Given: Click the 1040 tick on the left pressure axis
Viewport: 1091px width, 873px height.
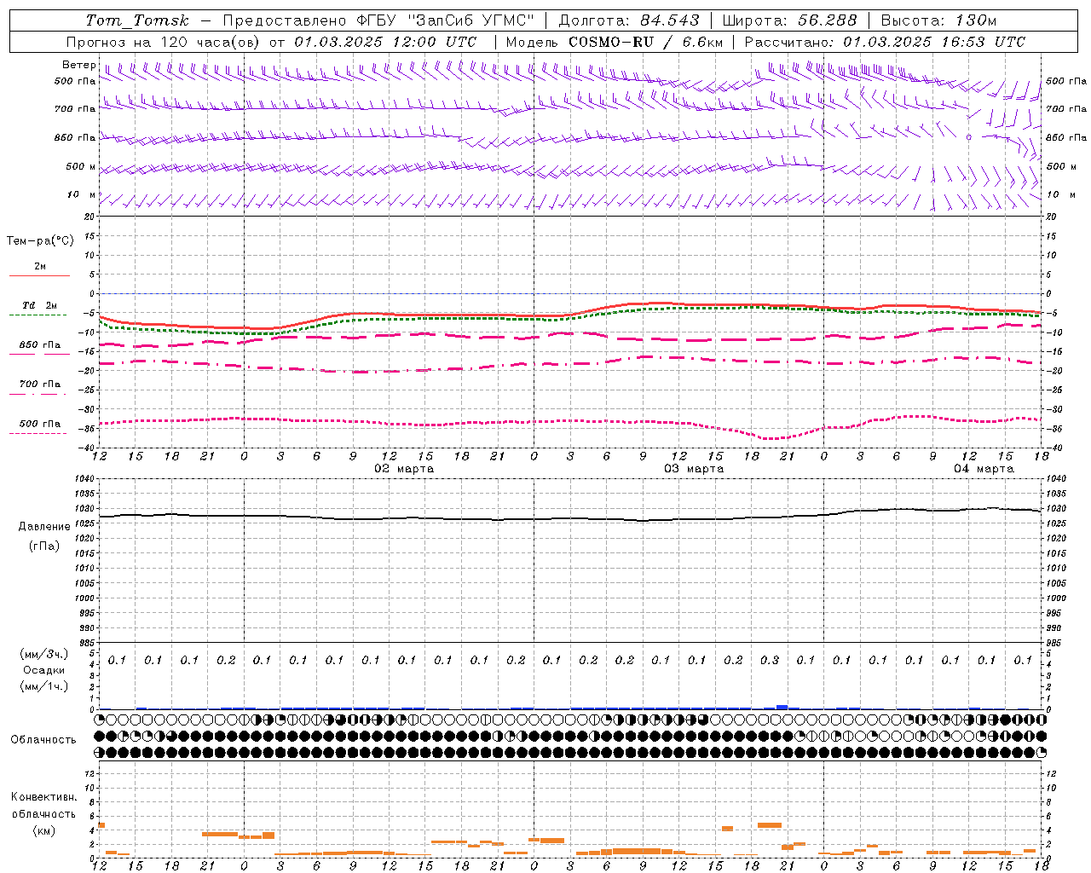Looking at the screenshot, I should pyautogui.click(x=85, y=479).
